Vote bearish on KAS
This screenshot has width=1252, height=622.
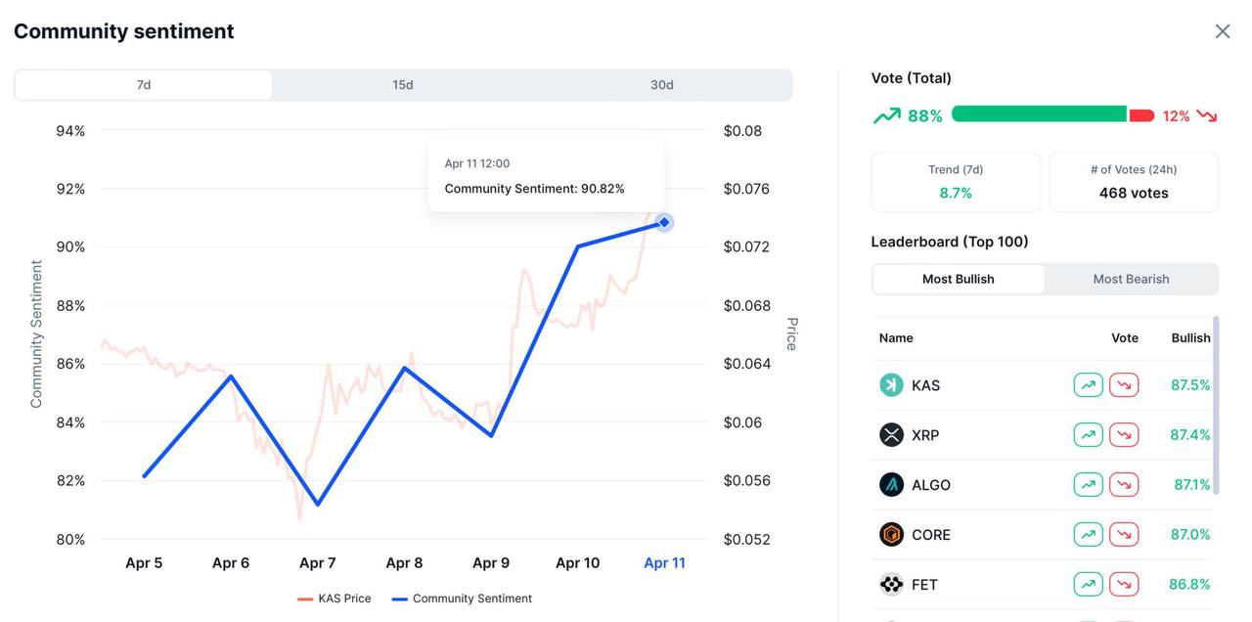point(1124,385)
